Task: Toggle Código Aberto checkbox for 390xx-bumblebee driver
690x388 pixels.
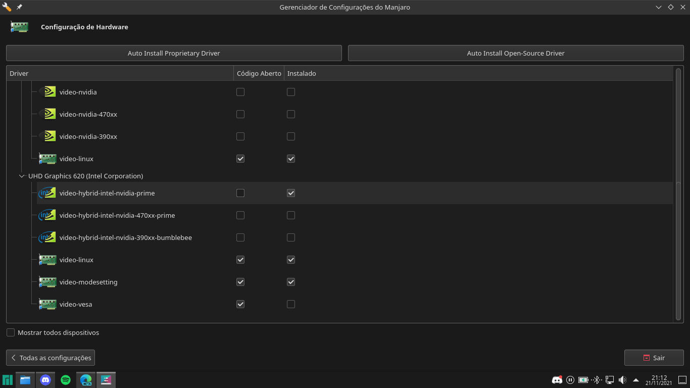Action: point(240,237)
